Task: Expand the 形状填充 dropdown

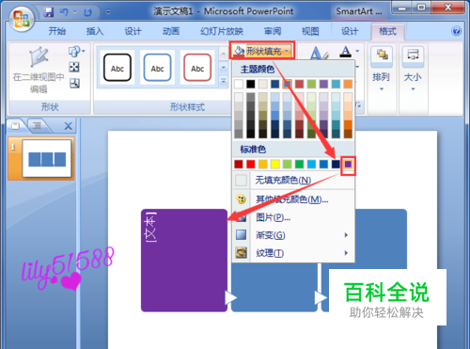Action: click(262, 51)
